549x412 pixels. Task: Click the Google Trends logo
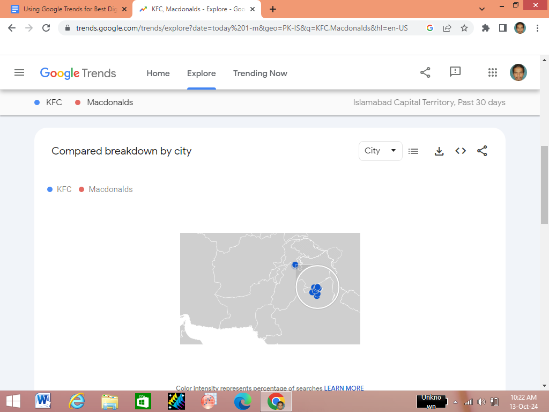pos(78,73)
